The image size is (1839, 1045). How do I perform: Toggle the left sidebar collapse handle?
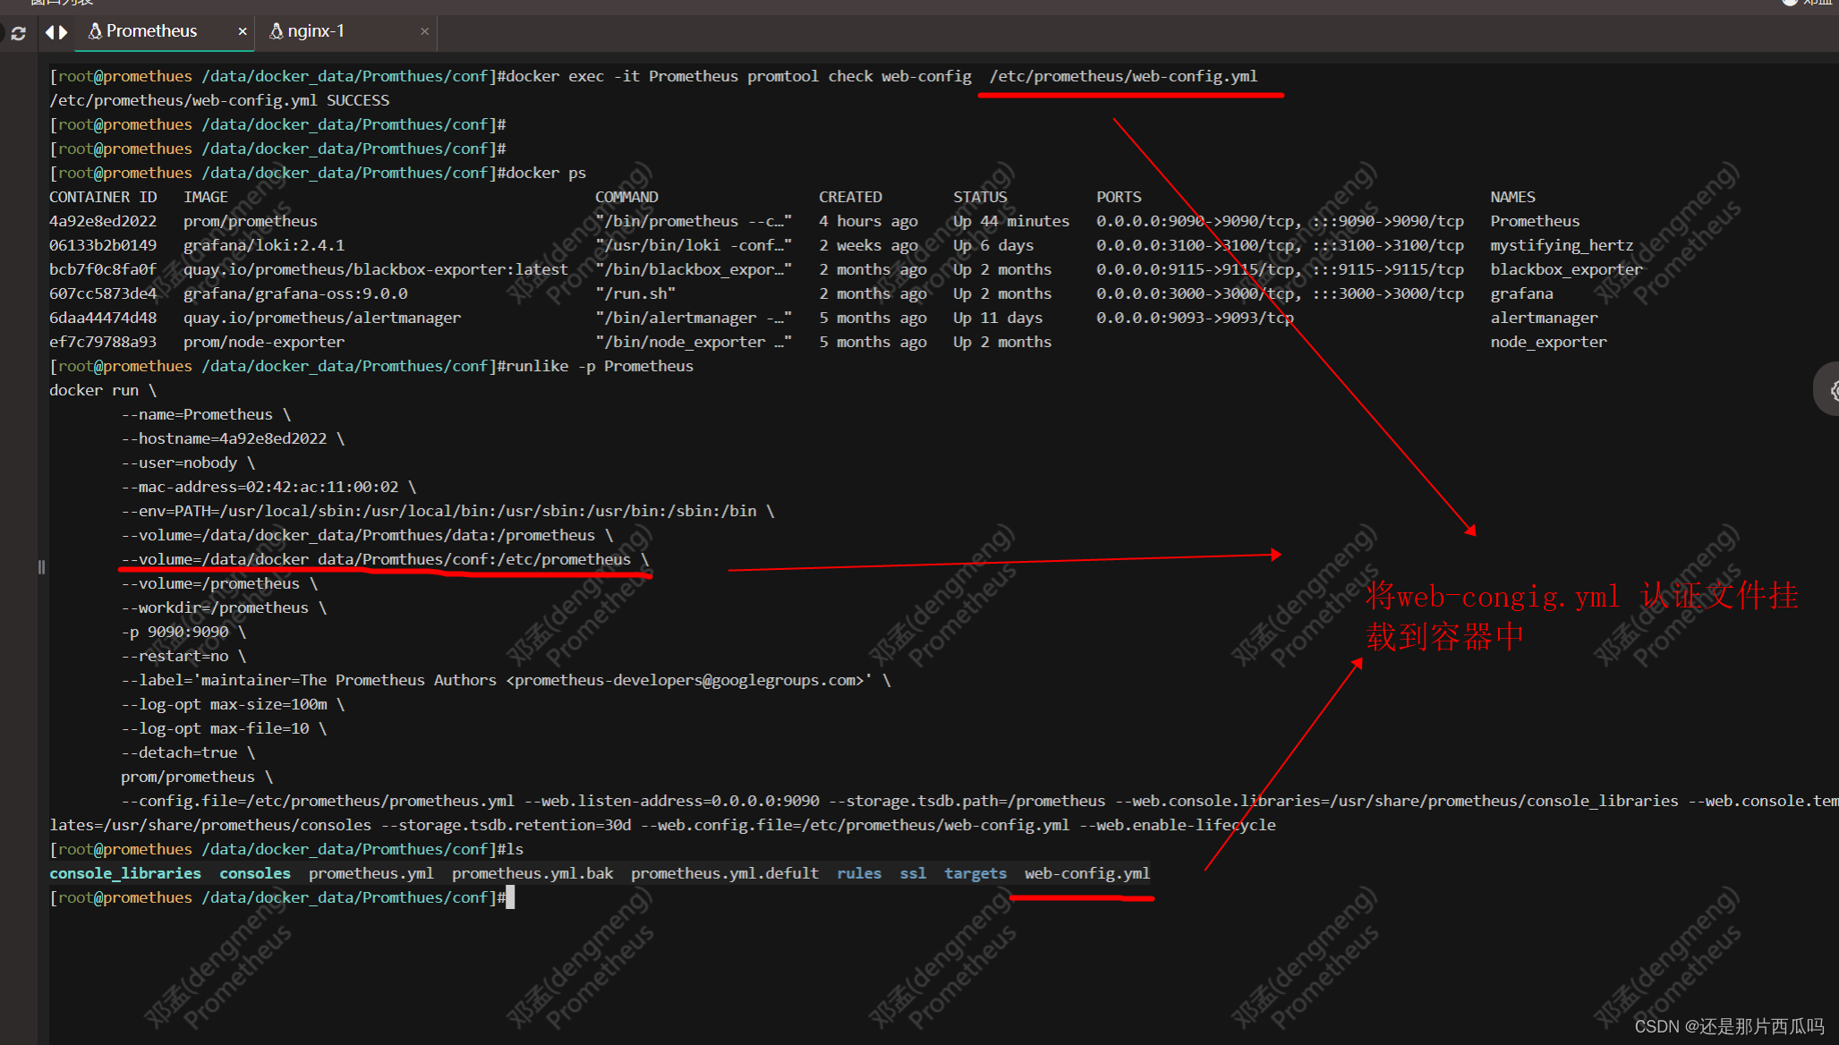click(x=41, y=566)
